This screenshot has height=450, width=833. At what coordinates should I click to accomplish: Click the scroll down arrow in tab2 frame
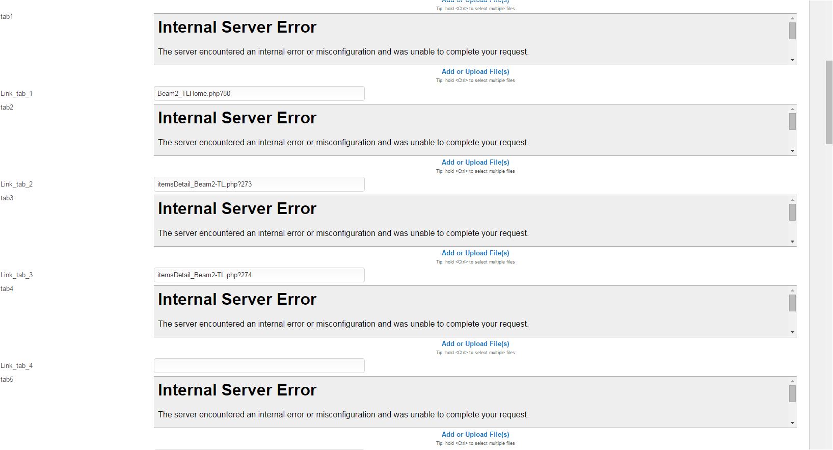tap(792, 151)
